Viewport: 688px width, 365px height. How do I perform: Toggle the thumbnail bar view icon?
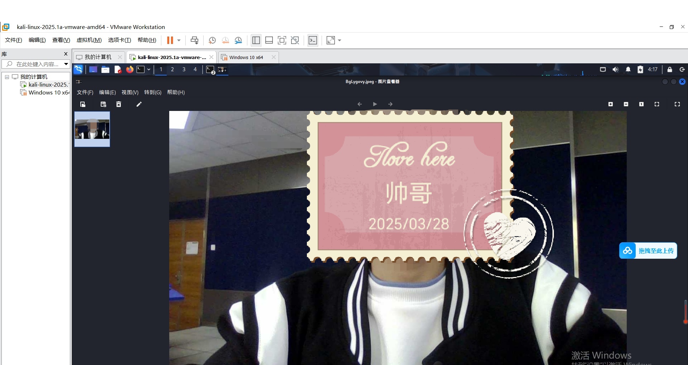269,40
